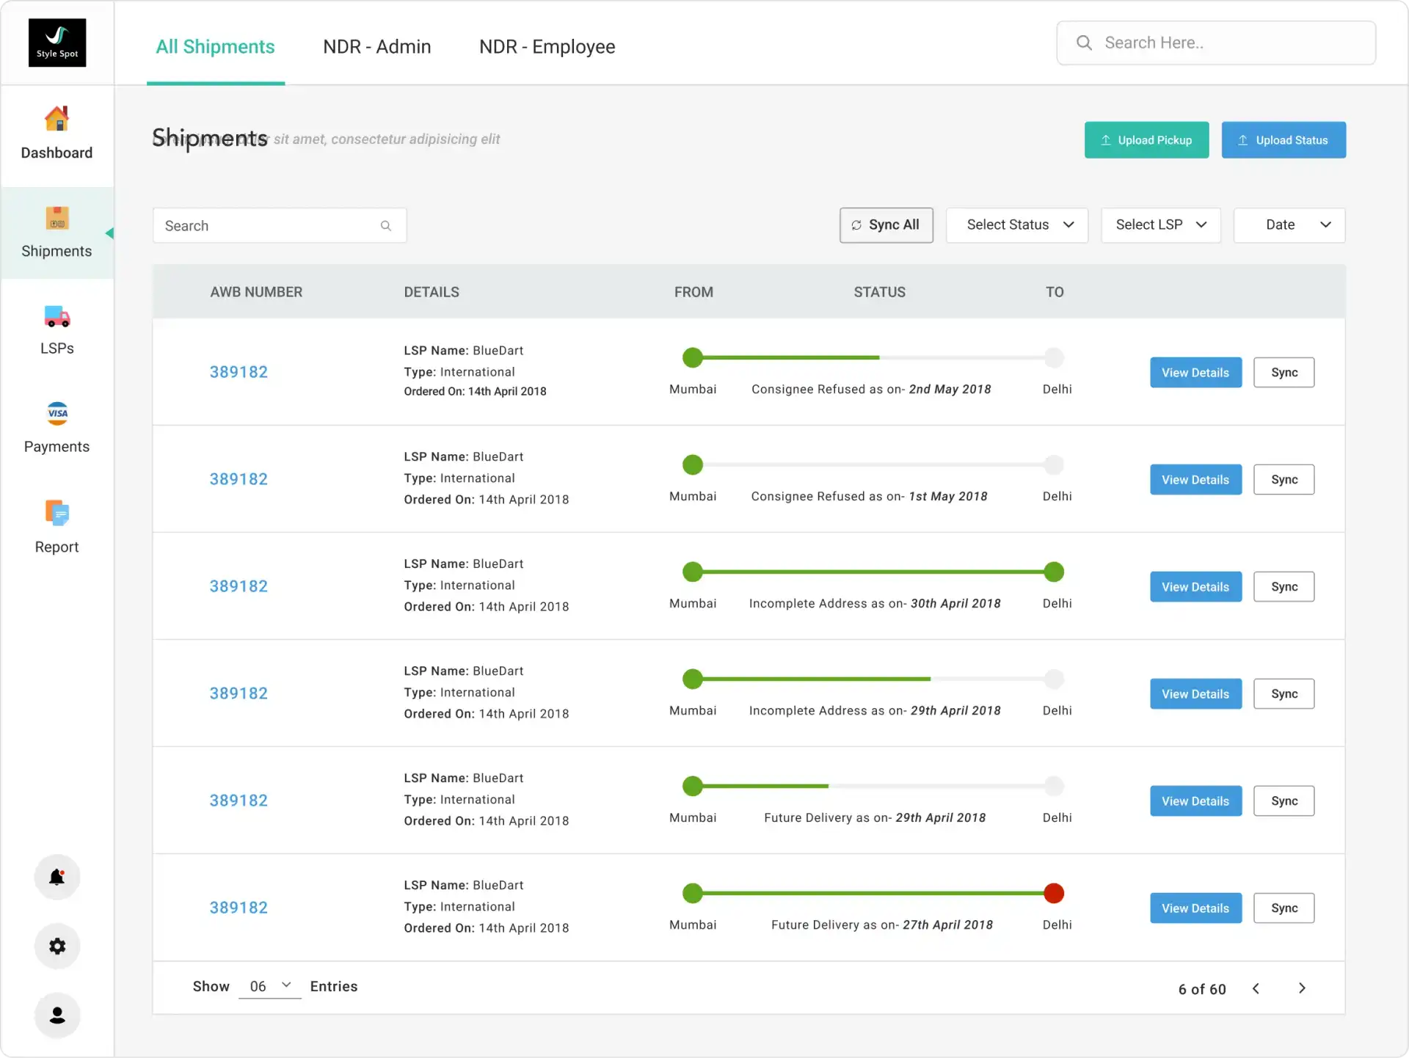The image size is (1409, 1058).
Task: View Details for Incomplete Address 29th April row
Action: [1195, 694]
